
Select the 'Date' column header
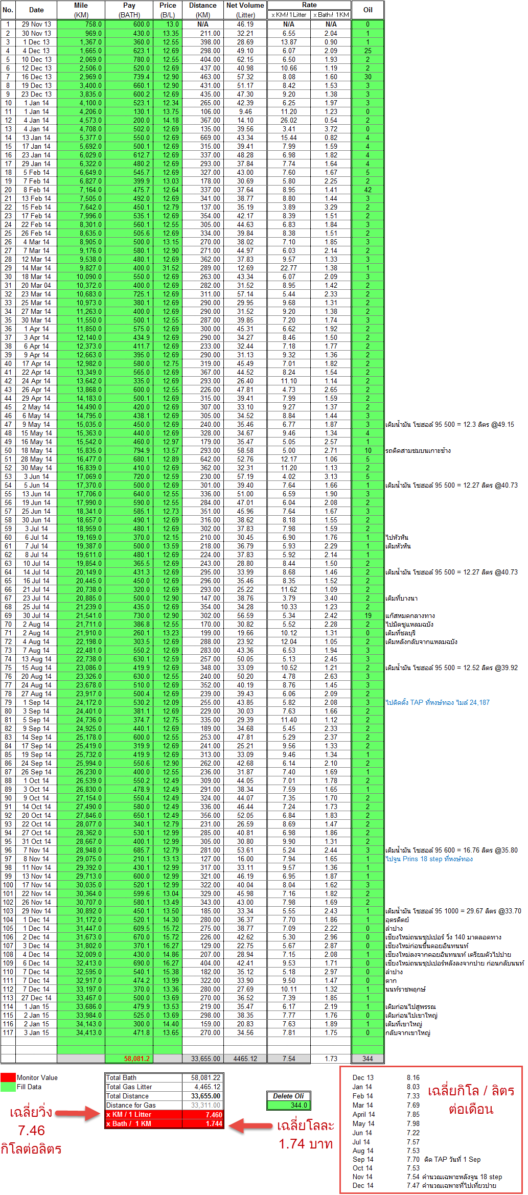[x=36, y=10]
